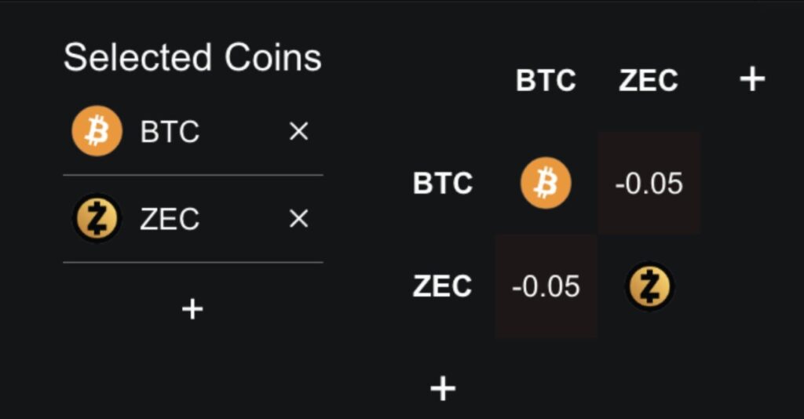The image size is (804, 419).
Task: Add a coin with plus below Selected Coins list
Action: pos(192,309)
